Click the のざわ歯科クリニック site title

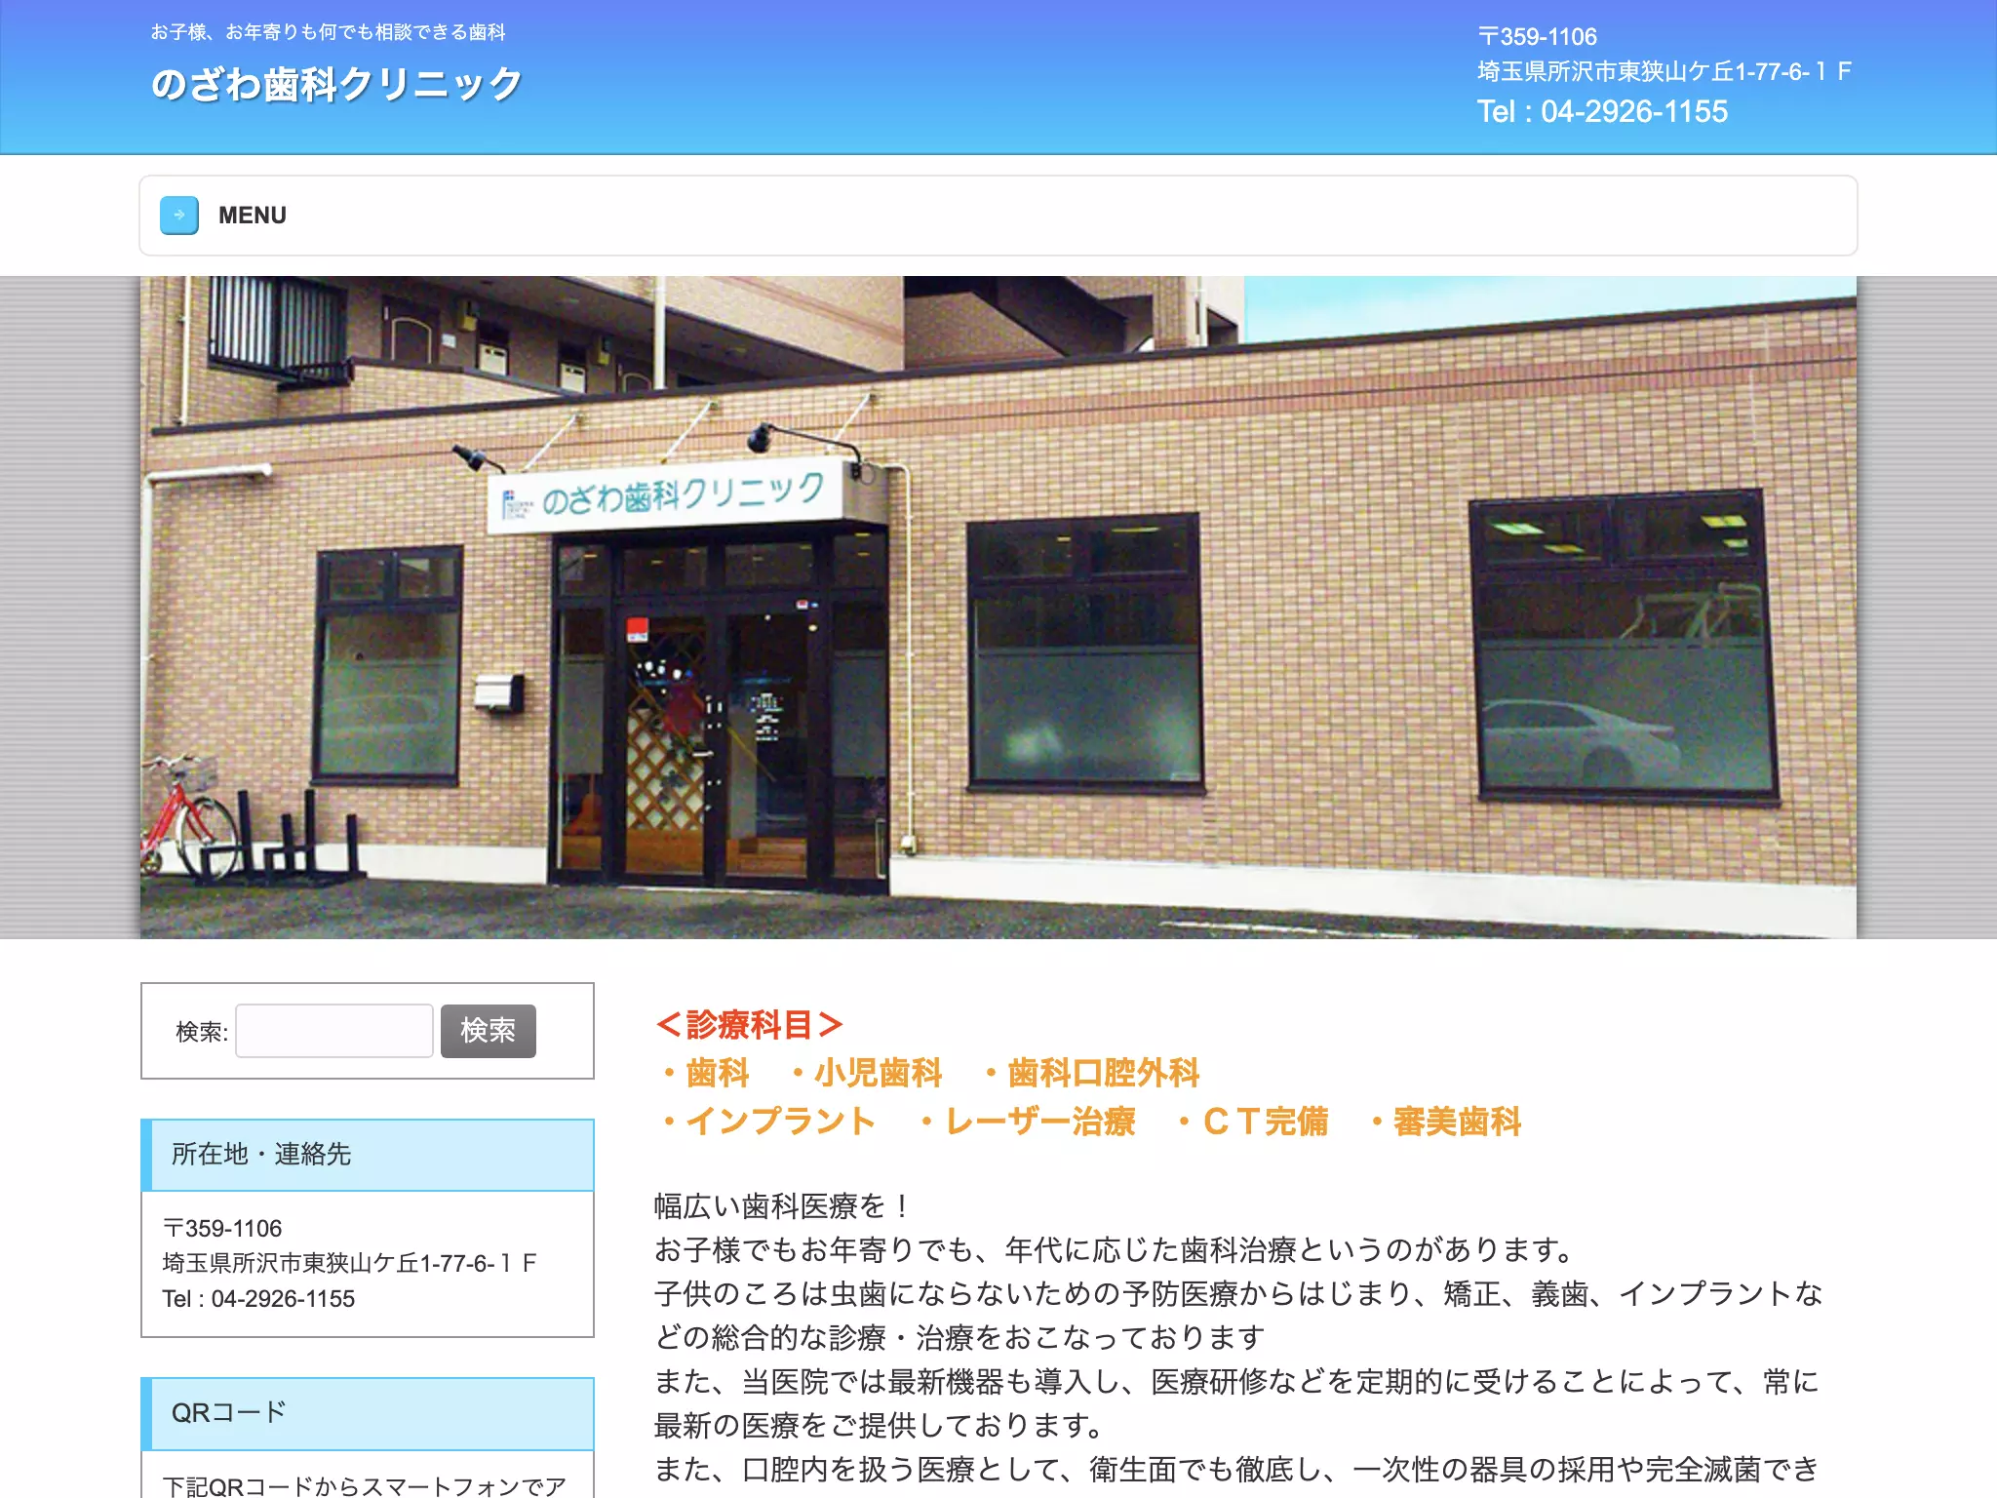pyautogui.click(x=337, y=84)
